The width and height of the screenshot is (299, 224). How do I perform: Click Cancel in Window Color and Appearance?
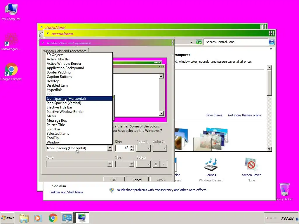137,180
